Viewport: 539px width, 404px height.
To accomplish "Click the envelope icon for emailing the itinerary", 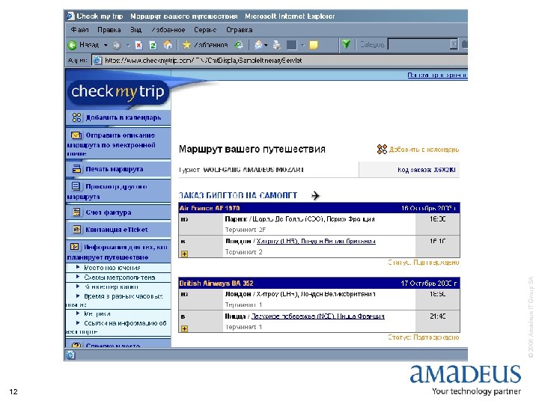I will tap(76, 135).
